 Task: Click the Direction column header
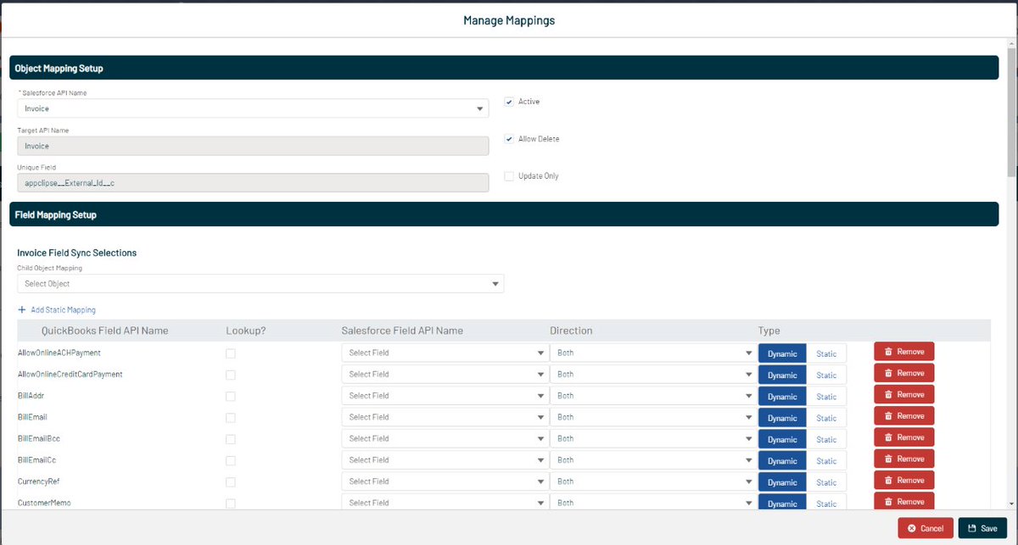click(x=571, y=331)
